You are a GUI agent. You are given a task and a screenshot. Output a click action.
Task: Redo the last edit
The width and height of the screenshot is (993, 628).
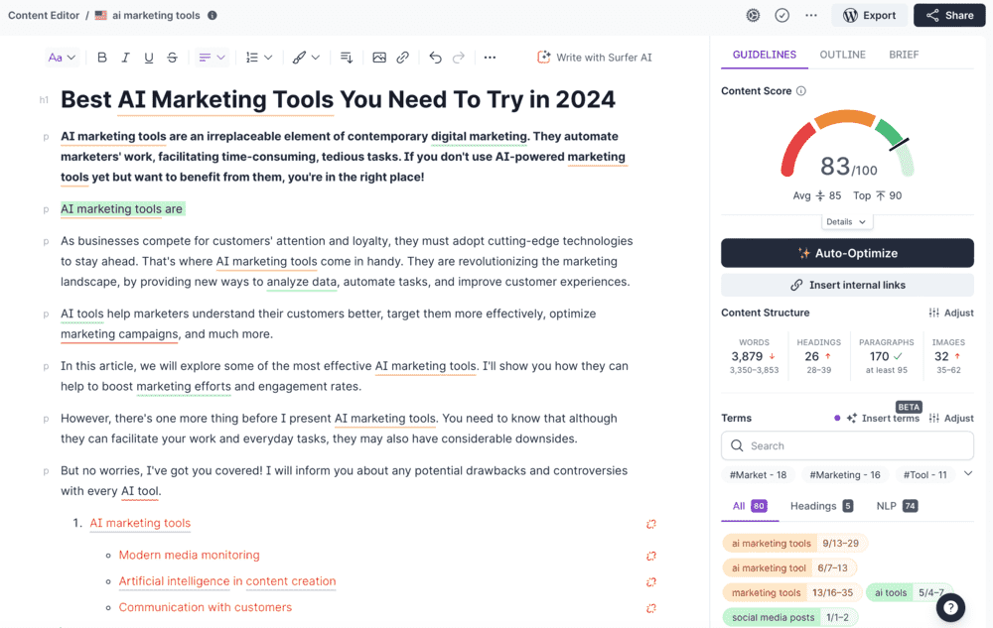pos(459,58)
